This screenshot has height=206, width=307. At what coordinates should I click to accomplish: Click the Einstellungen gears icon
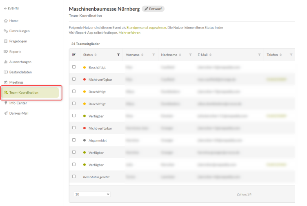point(6,31)
